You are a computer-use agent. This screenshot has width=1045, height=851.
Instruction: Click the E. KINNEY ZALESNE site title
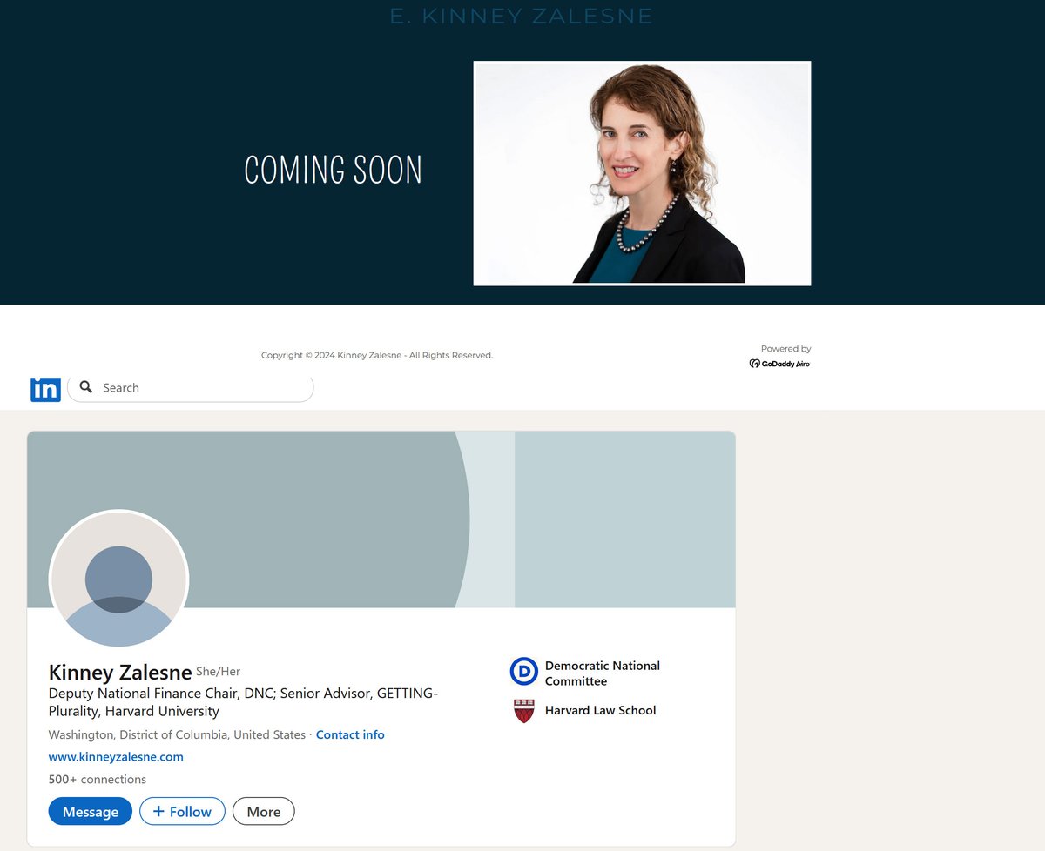pos(521,16)
